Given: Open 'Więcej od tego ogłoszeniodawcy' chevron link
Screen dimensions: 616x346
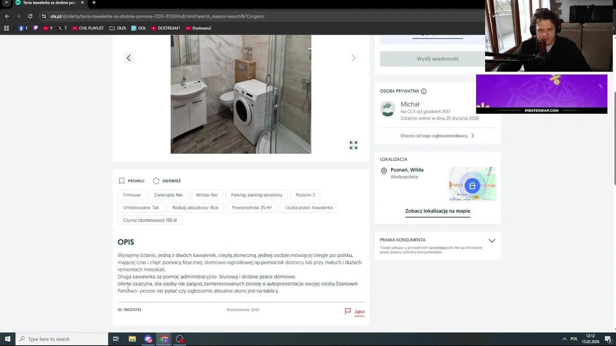Looking at the screenshot, I should click(x=437, y=136).
